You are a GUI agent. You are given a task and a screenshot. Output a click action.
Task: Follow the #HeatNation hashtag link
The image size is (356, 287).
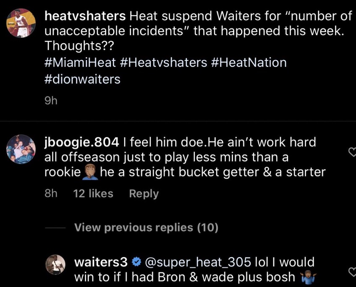[249, 63]
